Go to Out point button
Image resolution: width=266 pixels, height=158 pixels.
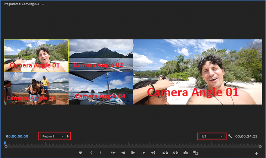tap(153, 153)
